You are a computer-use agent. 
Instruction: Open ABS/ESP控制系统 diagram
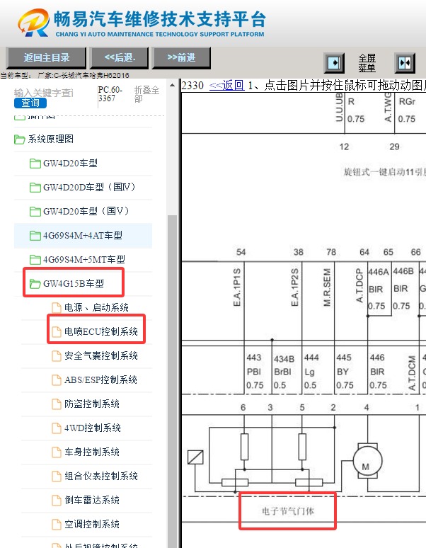coord(100,379)
